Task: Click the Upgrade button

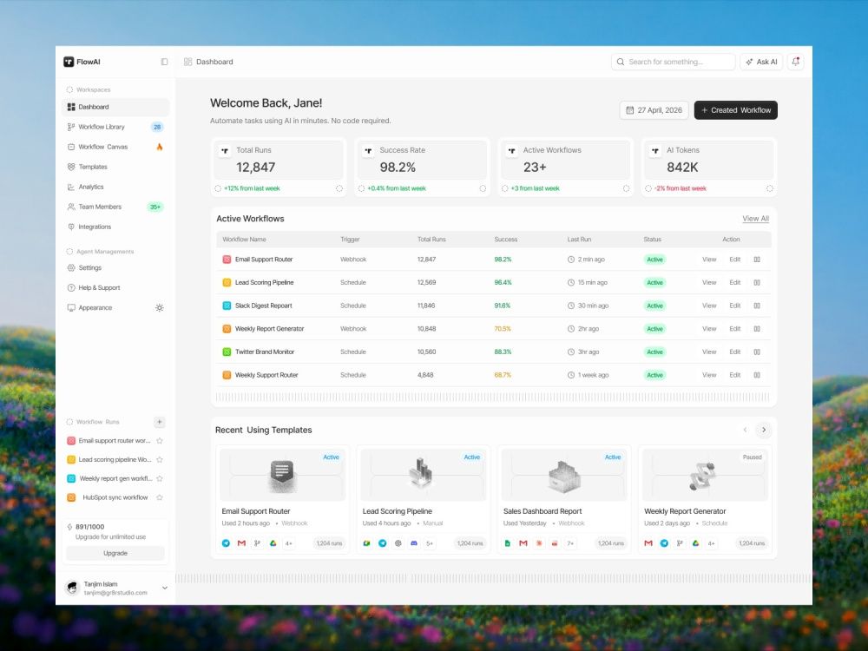Action: click(115, 553)
